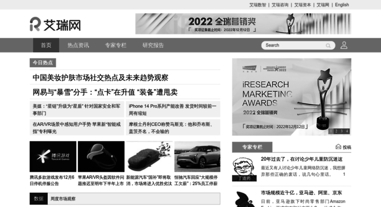Open the 热点资讯 navigation tab
381x207 pixels.
coord(78,45)
